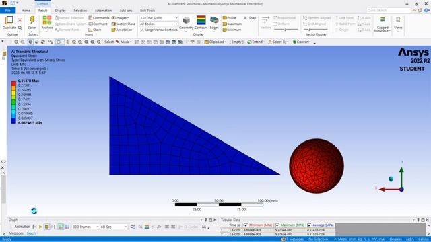Screen dimensions: 431x242
Task: Toggle Maximum [MPa] column checkbox
Action: (277, 225)
